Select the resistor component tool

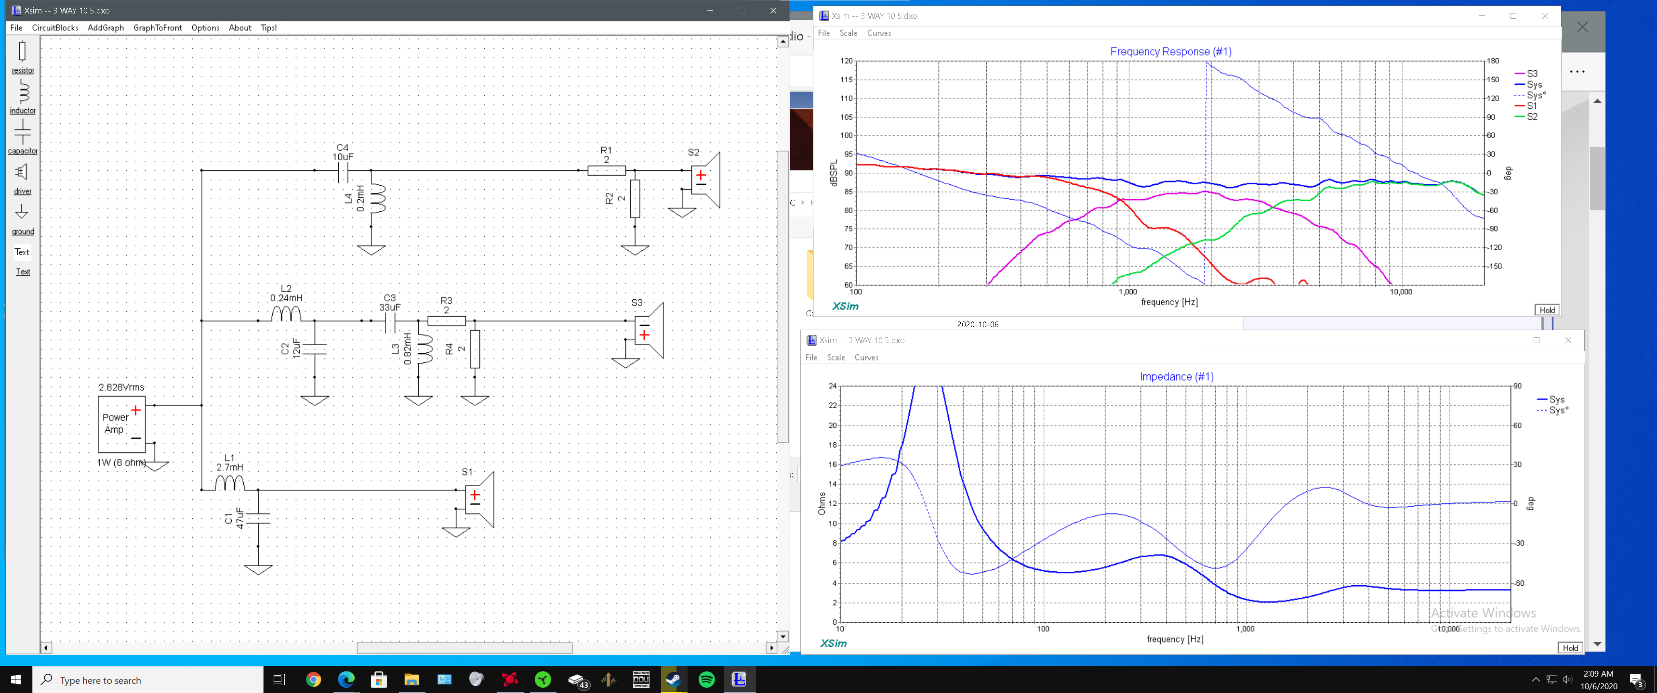(23, 56)
